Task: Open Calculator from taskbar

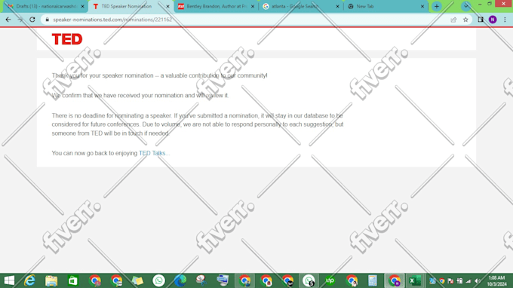Action: coord(373,280)
